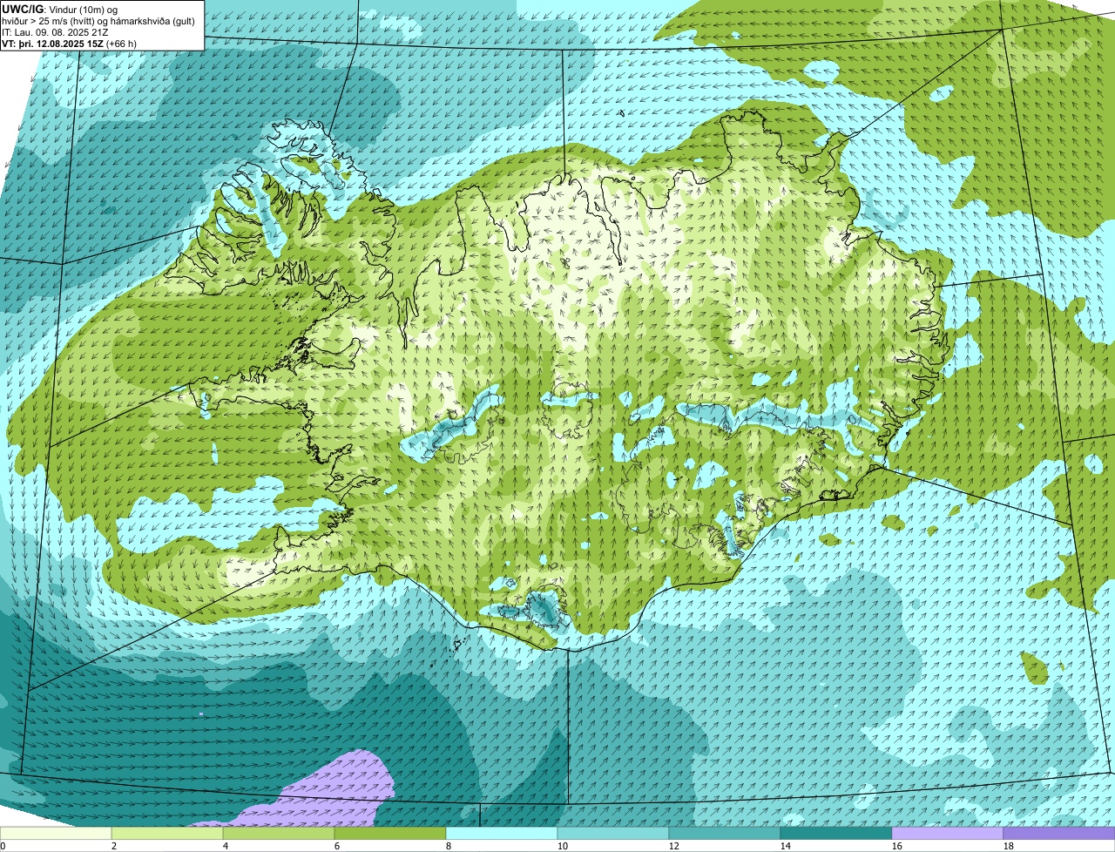Click the title line 'UWC/IG: Vindur (10m) og'
This screenshot has height=852, width=1115.
tap(59, 9)
